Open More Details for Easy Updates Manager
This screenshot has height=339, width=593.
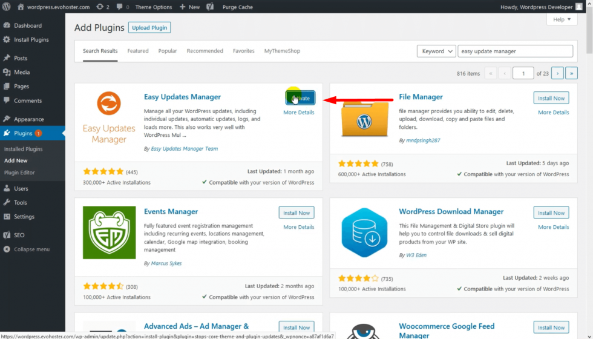(x=299, y=113)
